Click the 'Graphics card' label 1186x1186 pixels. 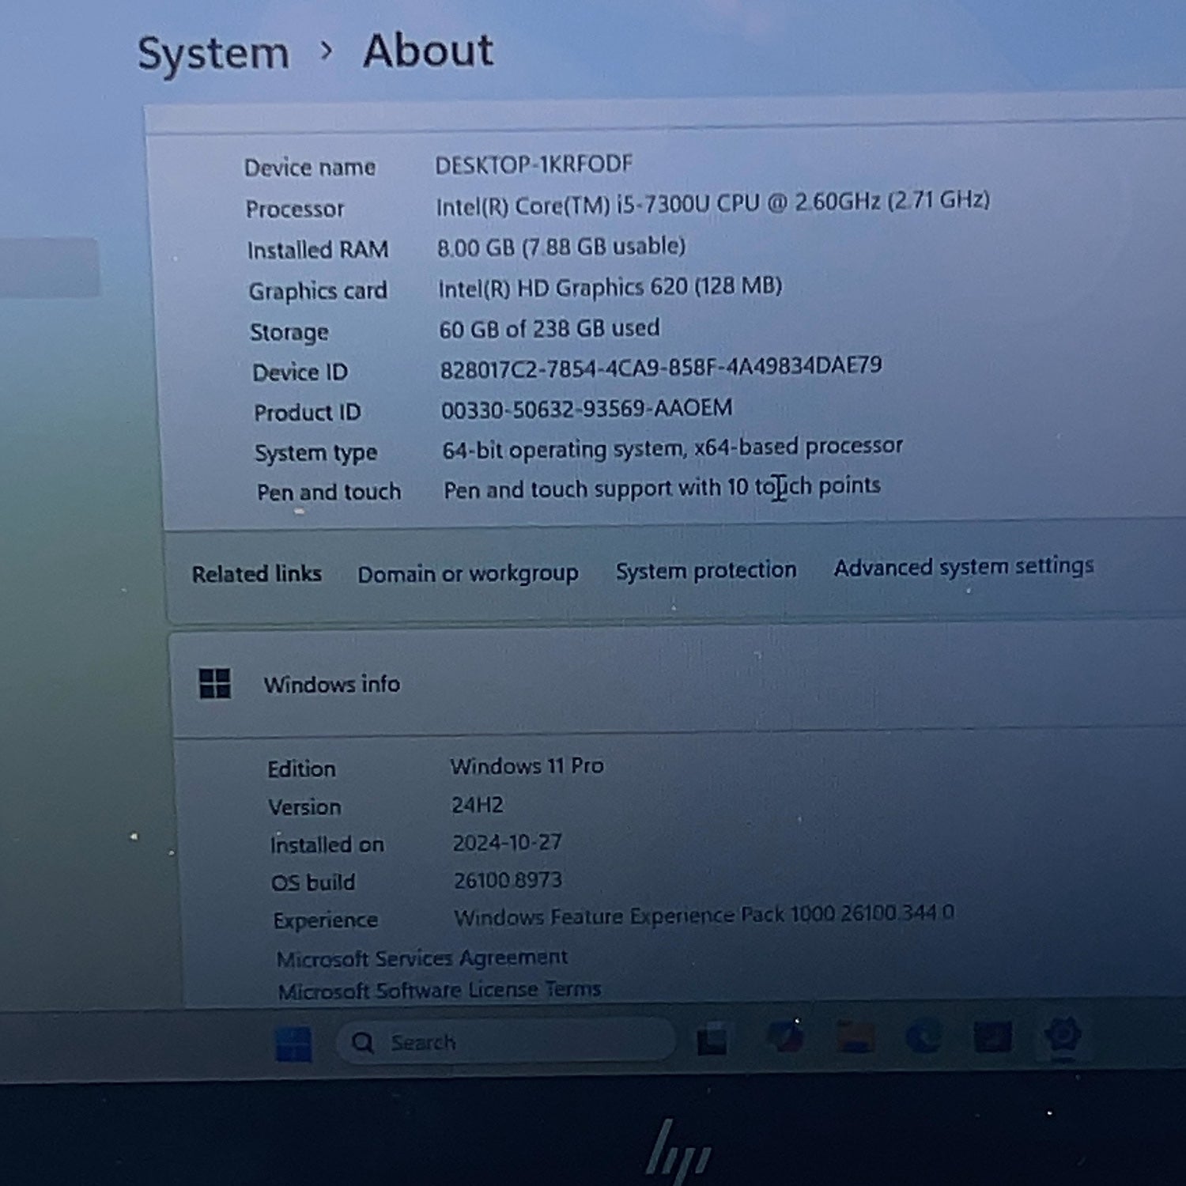point(318,292)
